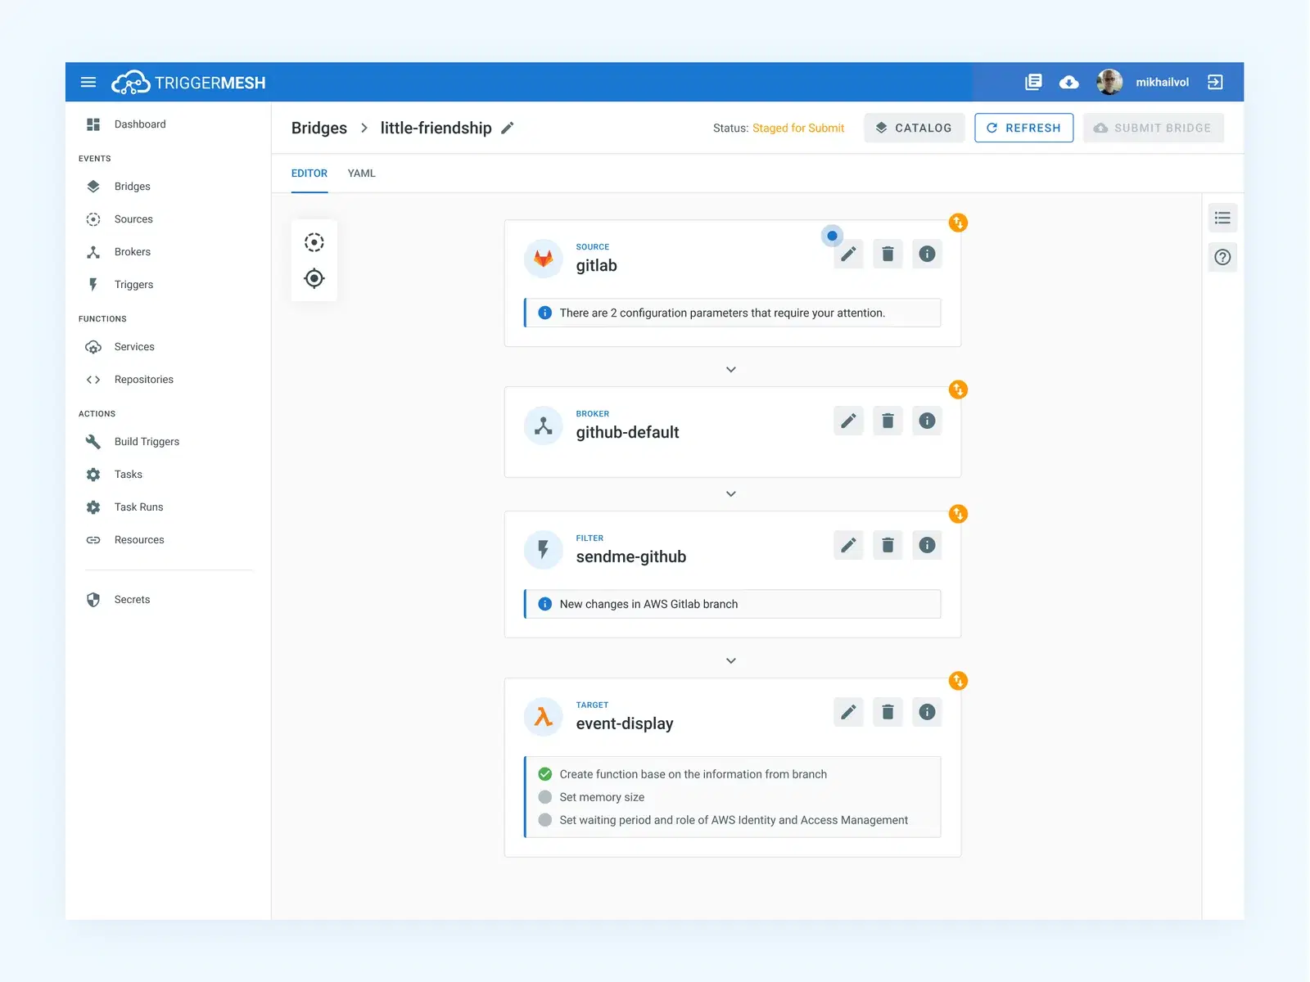Viewport: 1310px width, 982px height.
Task: Go to Sources in the sidebar
Action: point(133,219)
